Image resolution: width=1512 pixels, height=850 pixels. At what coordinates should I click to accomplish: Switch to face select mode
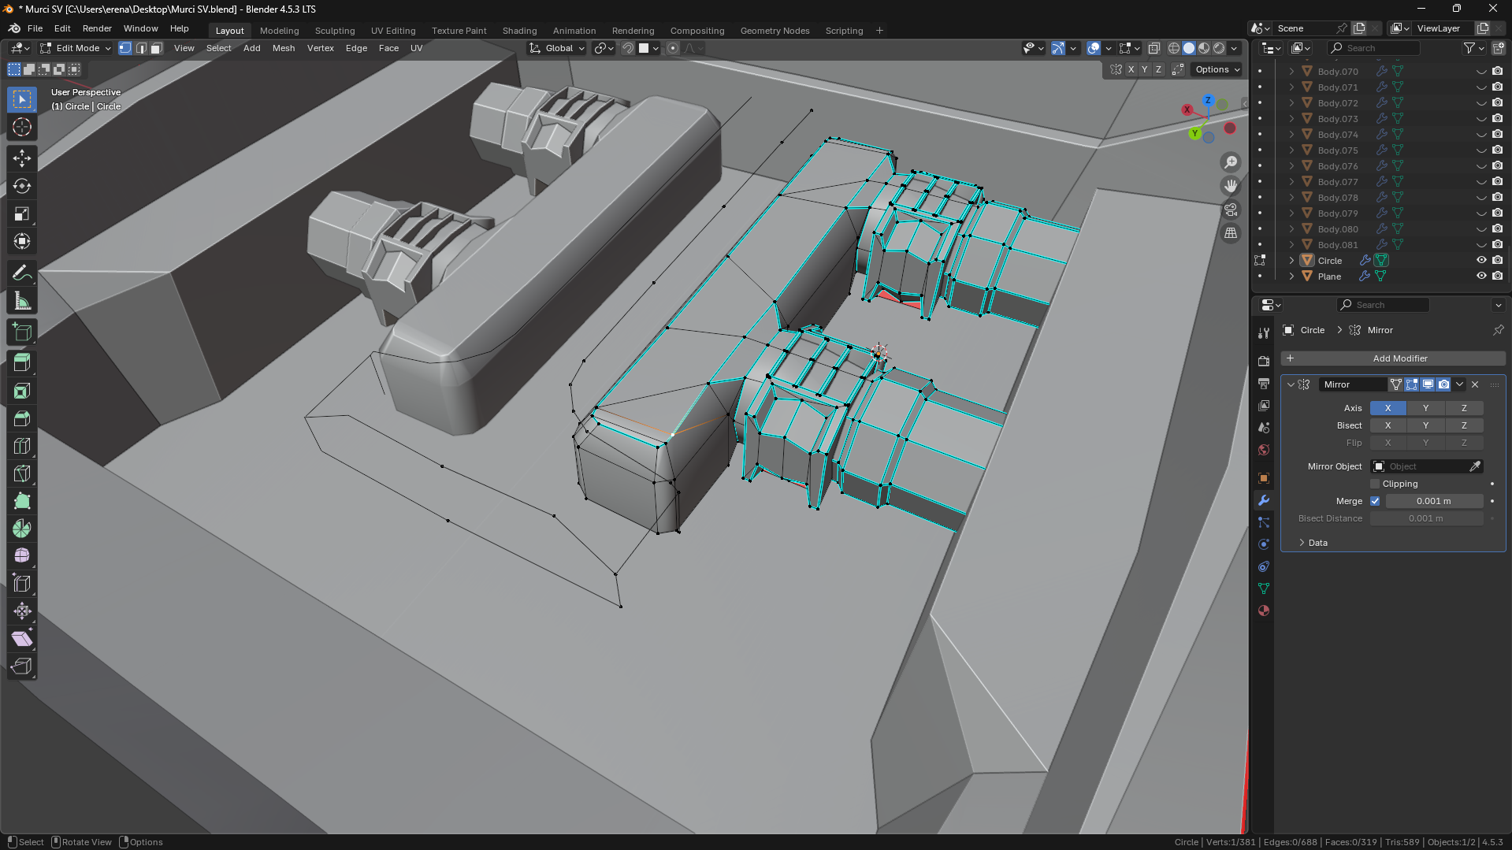(157, 48)
